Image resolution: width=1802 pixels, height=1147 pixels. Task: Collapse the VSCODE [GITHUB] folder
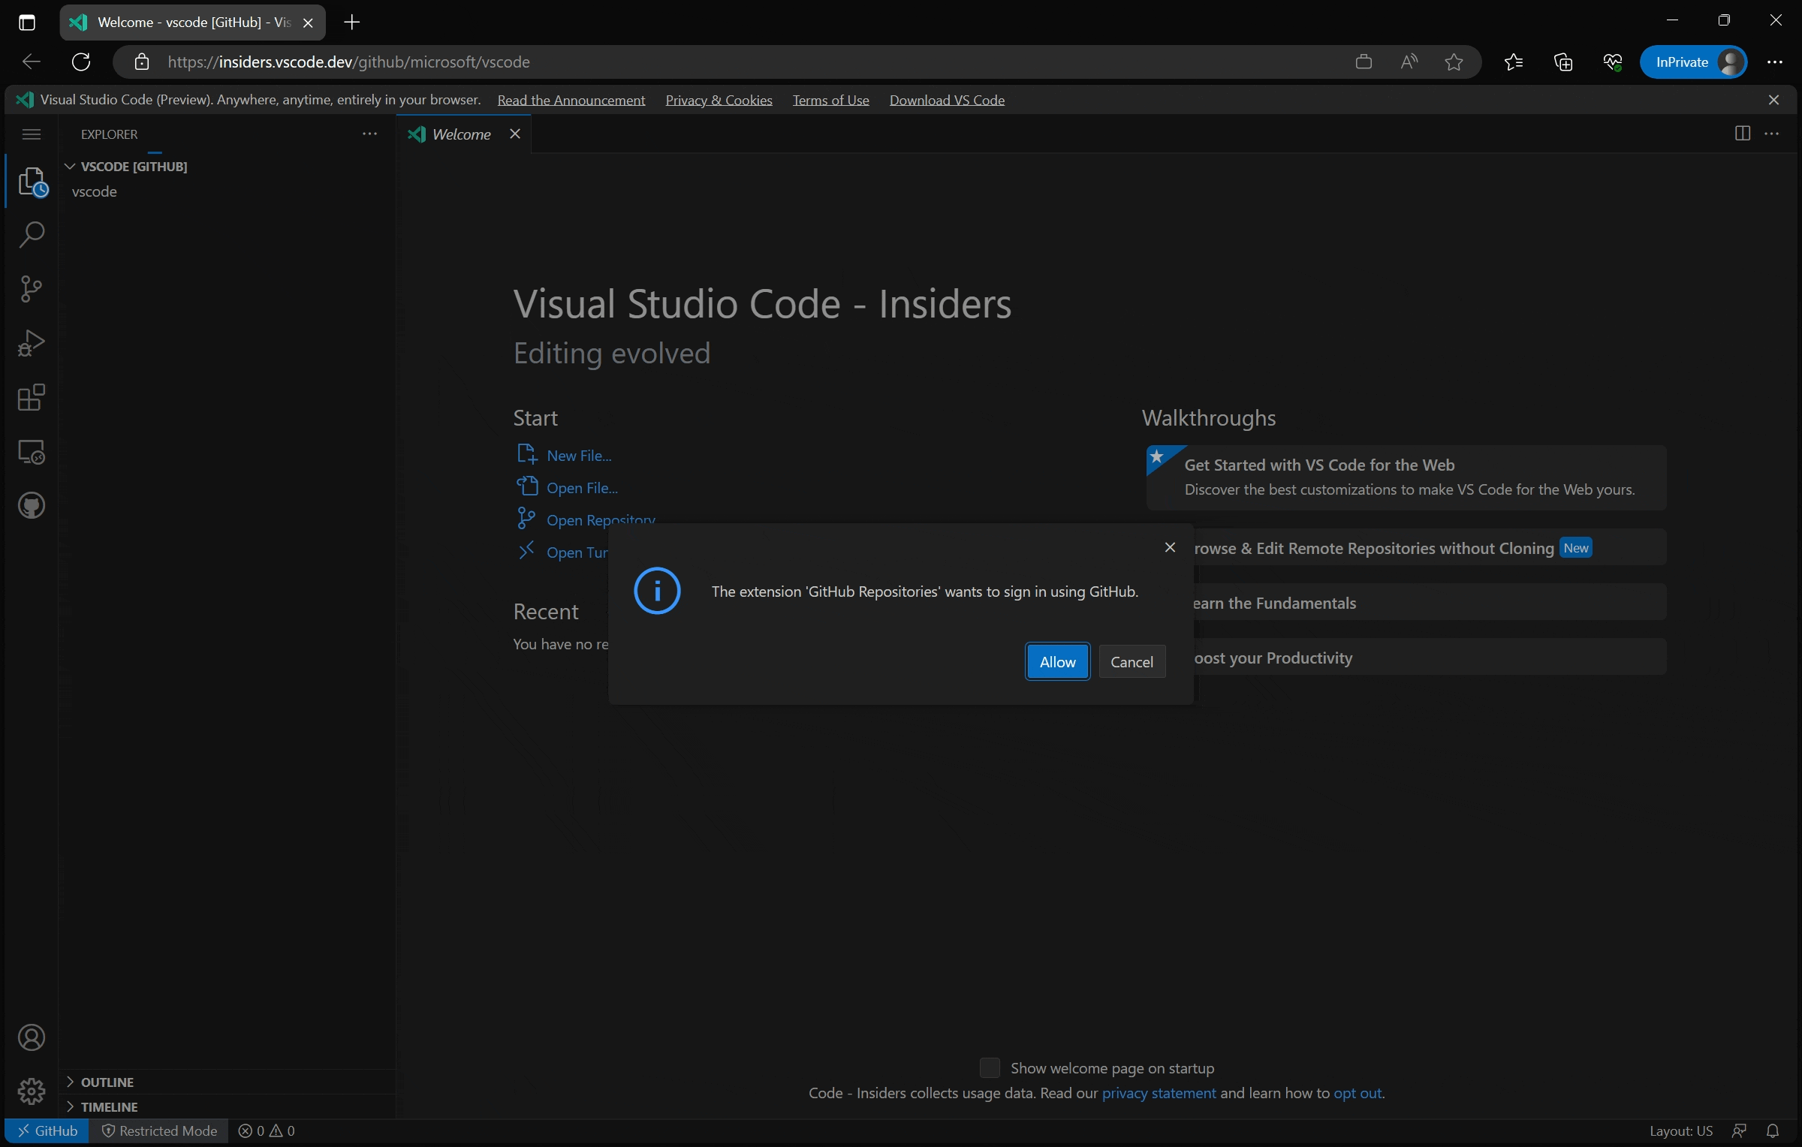[x=69, y=166]
